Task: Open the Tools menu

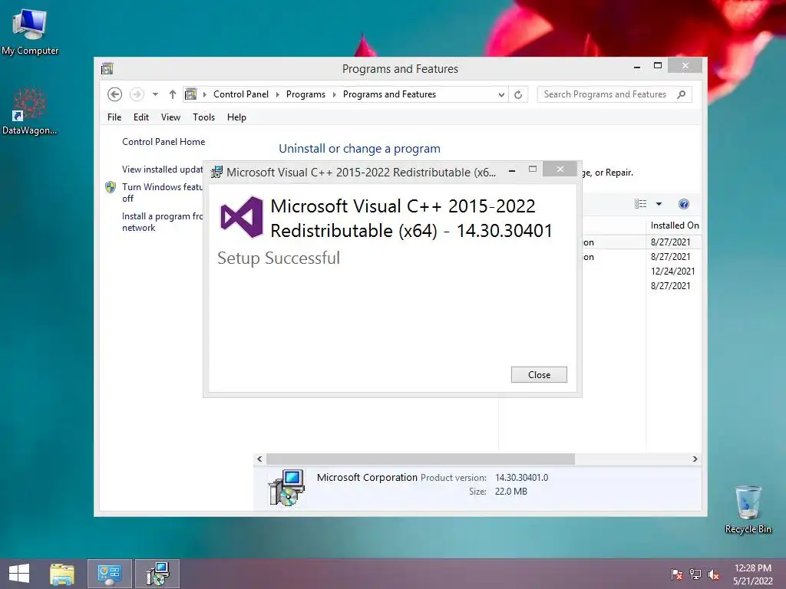Action: click(x=203, y=117)
